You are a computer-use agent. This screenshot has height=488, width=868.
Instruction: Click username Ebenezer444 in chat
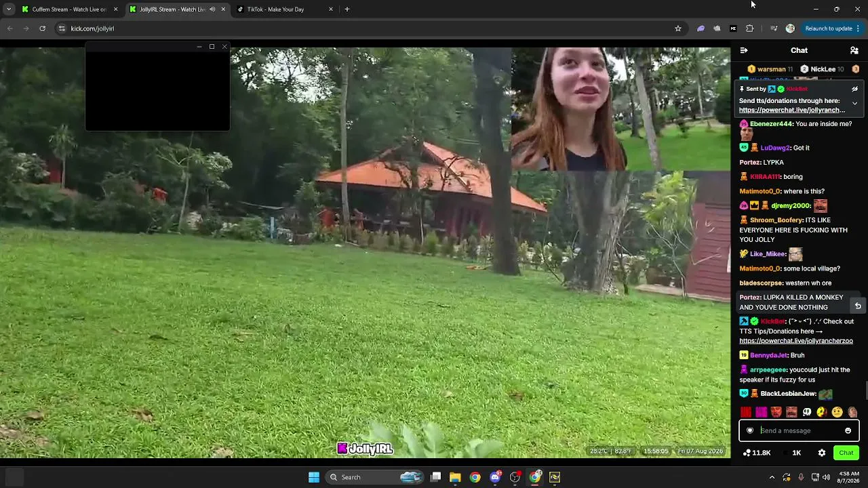click(x=771, y=124)
